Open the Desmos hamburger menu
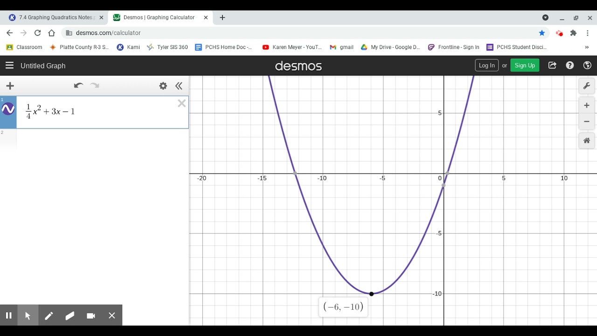The image size is (597, 336). 9,65
